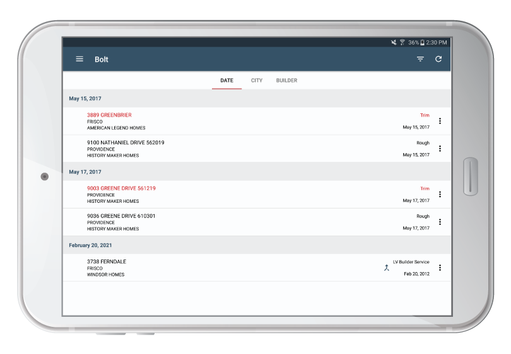Open options menu for 3738 Ferndale
511x354 pixels.
(440, 268)
